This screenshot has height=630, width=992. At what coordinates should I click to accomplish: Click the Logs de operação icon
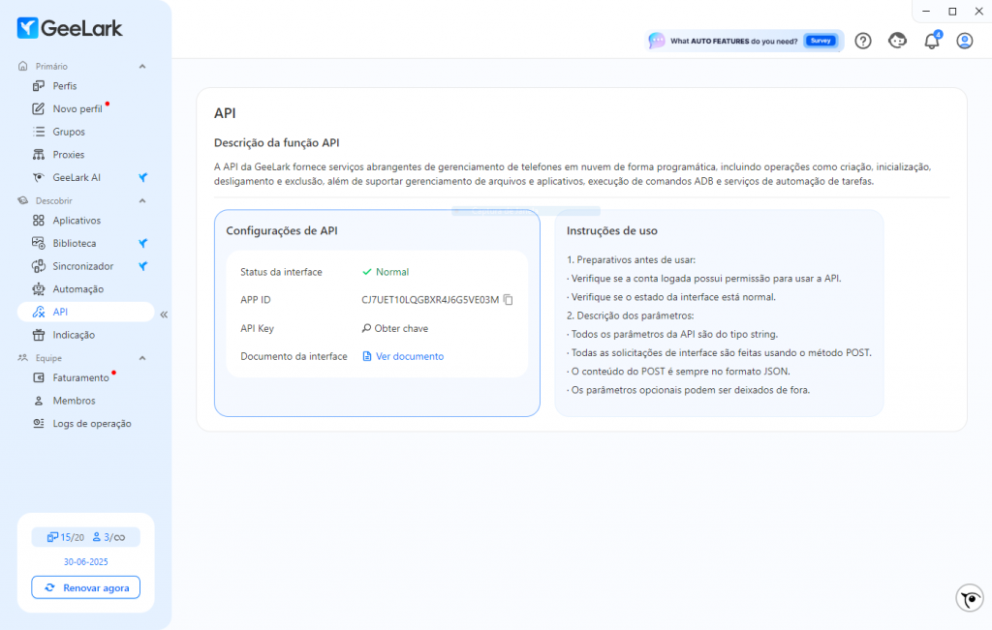[x=39, y=423]
